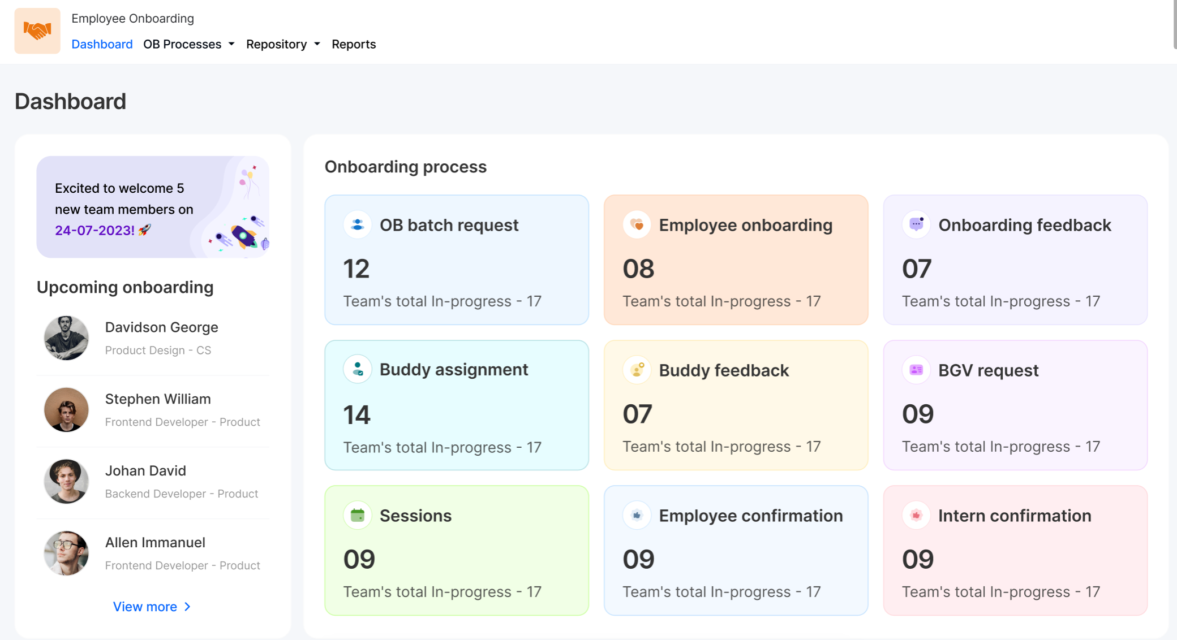1177x640 pixels.
Task: Click the count 09 in Sessions
Action: pos(359,559)
